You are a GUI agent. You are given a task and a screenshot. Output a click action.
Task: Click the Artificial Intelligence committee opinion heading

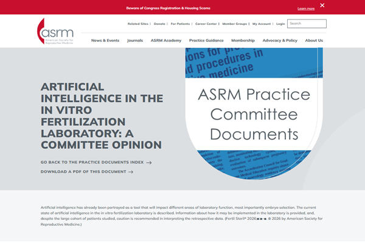click(x=102, y=116)
